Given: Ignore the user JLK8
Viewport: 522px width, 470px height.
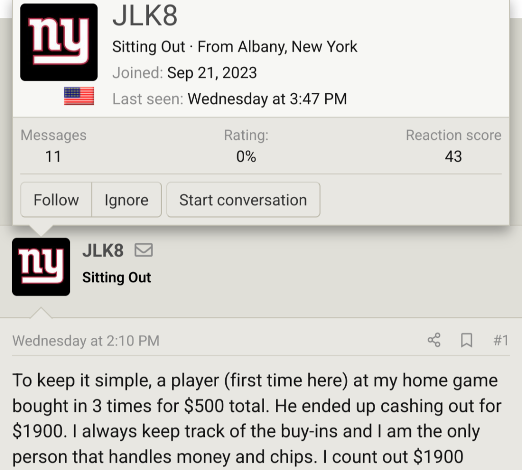Looking at the screenshot, I should [126, 200].
